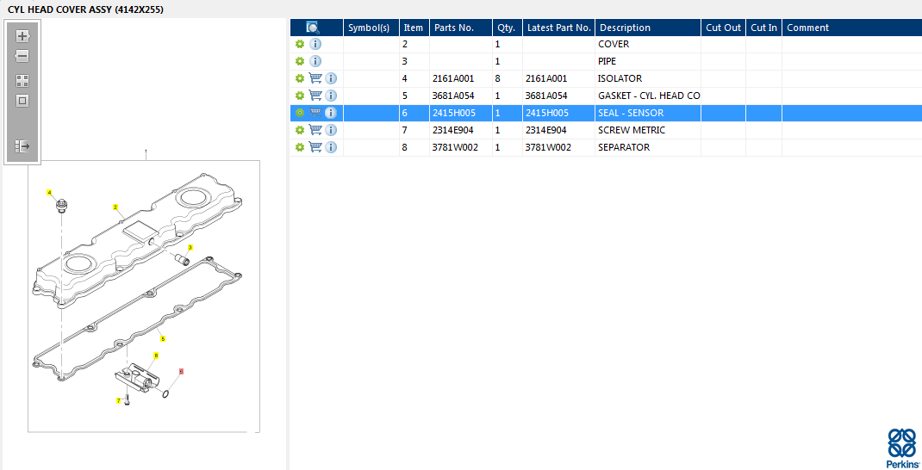Screen dimensions: 922x470
Task: Click gear icon for SCREW METRIC row
Action: click(300, 130)
